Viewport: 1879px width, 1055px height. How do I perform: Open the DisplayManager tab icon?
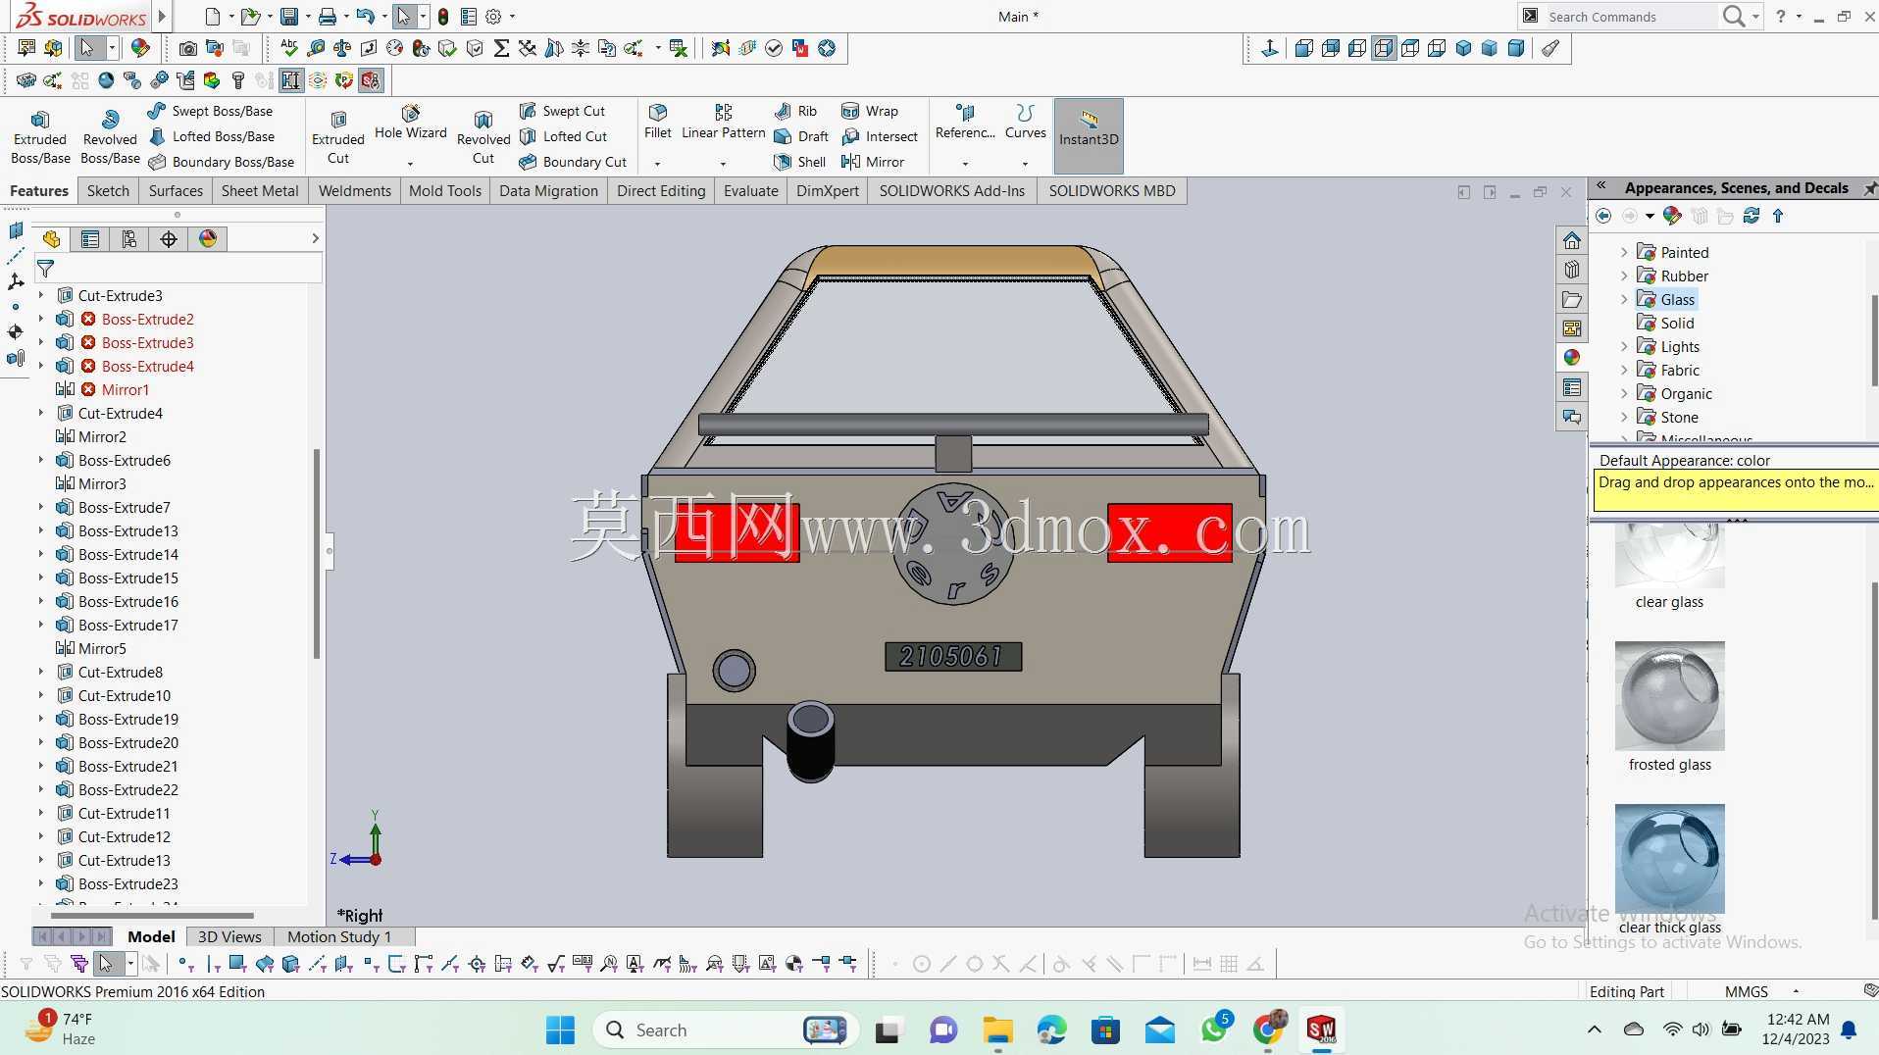(x=208, y=239)
